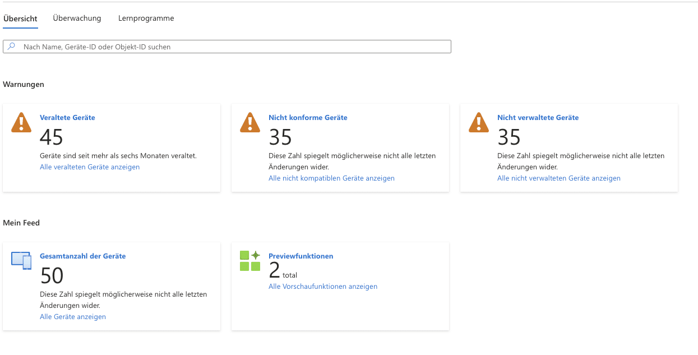The width and height of the screenshot is (698, 355).
Task: Click the count 35 under Nicht konforme Geräte
Action: click(280, 137)
